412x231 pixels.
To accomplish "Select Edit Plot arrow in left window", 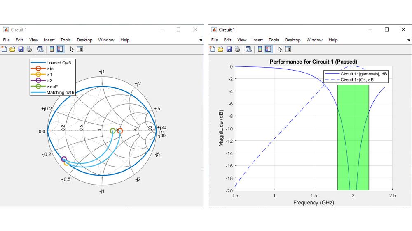I will pyautogui.click(x=71, y=49).
